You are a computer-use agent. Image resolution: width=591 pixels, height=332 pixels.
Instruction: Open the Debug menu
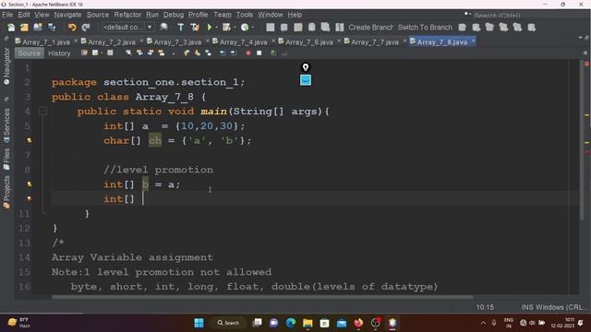coord(174,15)
